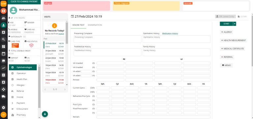Go to previous visits page arrow
The width and height of the screenshot is (253, 119).
click(x=45, y=89)
